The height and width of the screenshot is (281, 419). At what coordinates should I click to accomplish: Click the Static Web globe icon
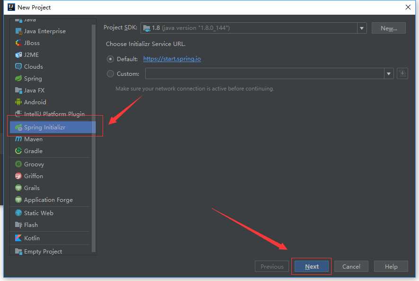point(18,213)
